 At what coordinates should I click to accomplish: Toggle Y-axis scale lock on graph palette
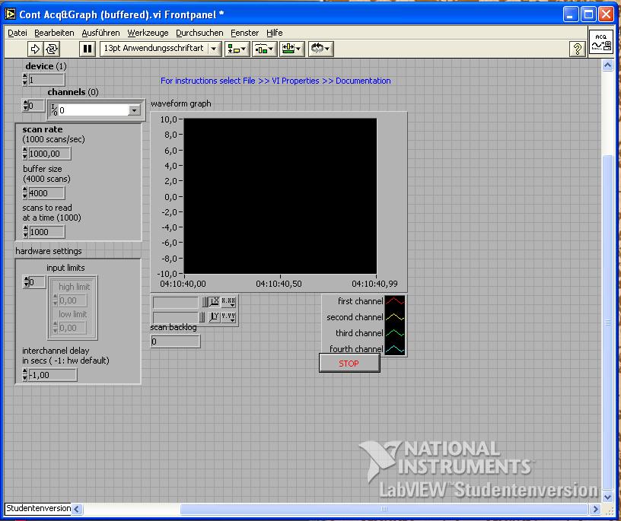[202, 317]
